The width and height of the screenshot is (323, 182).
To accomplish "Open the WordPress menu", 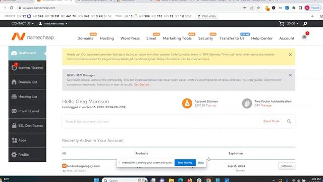I will (x=130, y=38).
